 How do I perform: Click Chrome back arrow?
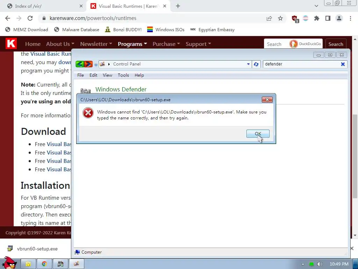tap(8, 18)
